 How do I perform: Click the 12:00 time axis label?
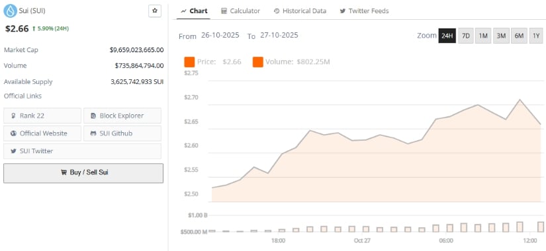click(x=530, y=240)
